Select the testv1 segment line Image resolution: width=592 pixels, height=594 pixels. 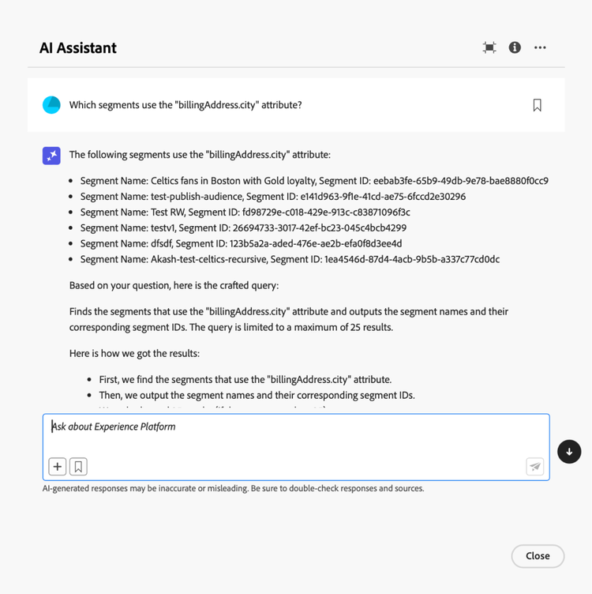pyautogui.click(x=243, y=227)
